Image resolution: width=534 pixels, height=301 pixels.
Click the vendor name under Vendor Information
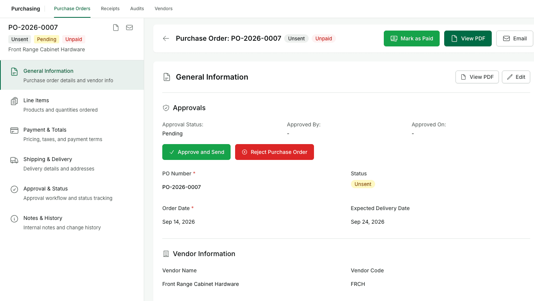point(201,284)
